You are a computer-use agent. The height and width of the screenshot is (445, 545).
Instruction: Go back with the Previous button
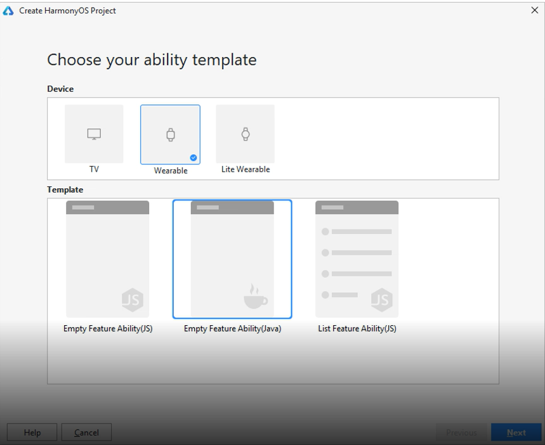461,432
